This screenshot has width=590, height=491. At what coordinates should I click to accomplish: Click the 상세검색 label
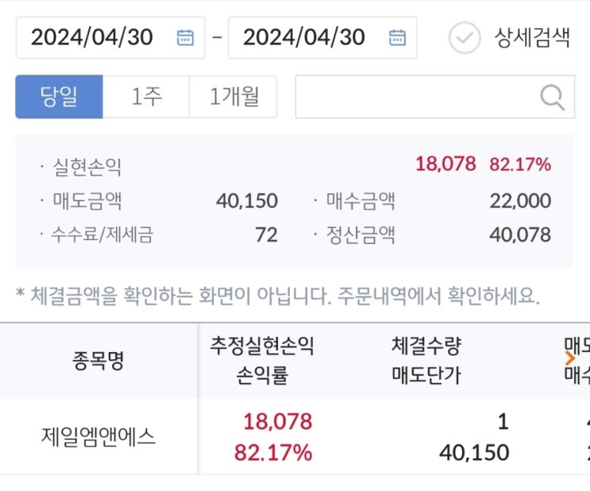point(532,37)
